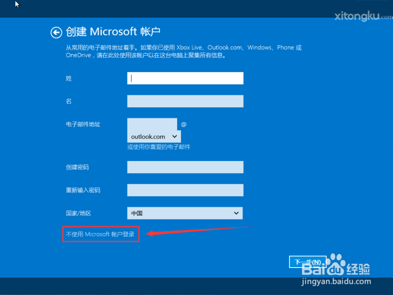Click the 国家/地区 label

click(x=79, y=213)
